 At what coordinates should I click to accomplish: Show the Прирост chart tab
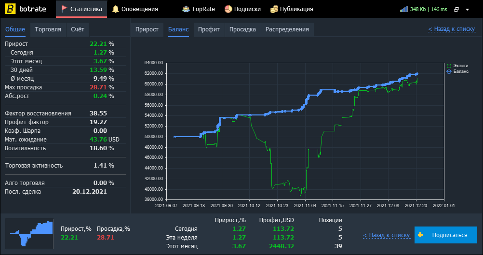click(x=147, y=29)
